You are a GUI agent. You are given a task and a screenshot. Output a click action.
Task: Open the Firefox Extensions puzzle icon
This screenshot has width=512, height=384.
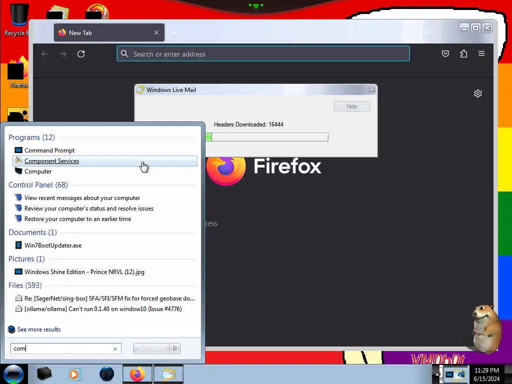coord(463,53)
